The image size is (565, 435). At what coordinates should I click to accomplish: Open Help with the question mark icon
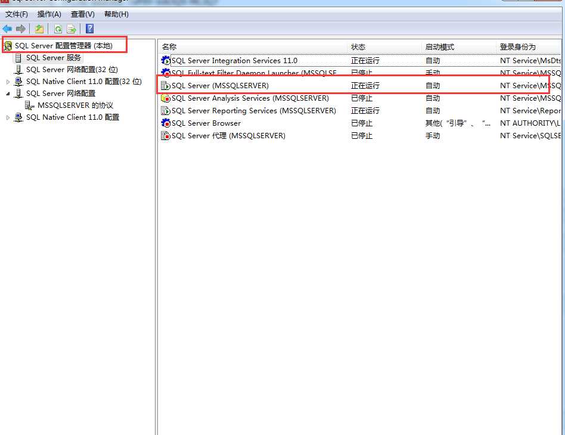click(x=90, y=29)
